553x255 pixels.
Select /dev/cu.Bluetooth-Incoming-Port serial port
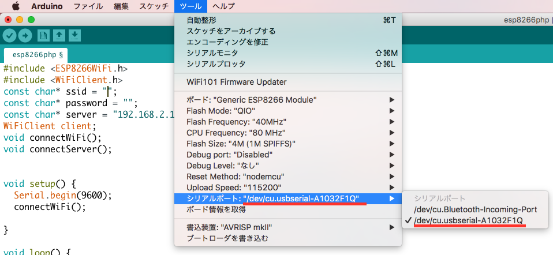[x=476, y=209]
